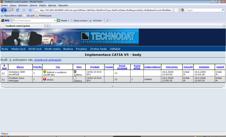The width and height of the screenshot is (226, 137).
Task: Click the scrollbar right arrow
Action: [224, 87]
